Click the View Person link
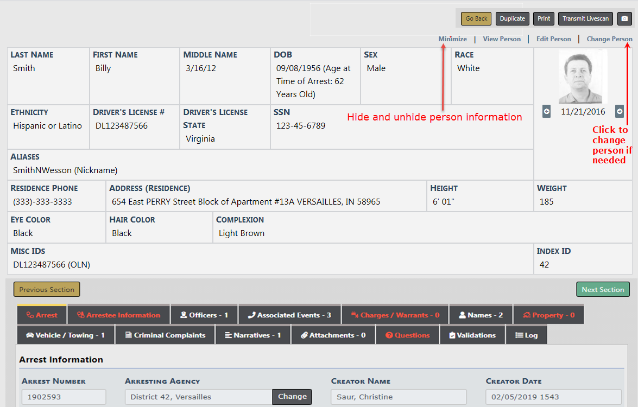638x407 pixels. 502,39
